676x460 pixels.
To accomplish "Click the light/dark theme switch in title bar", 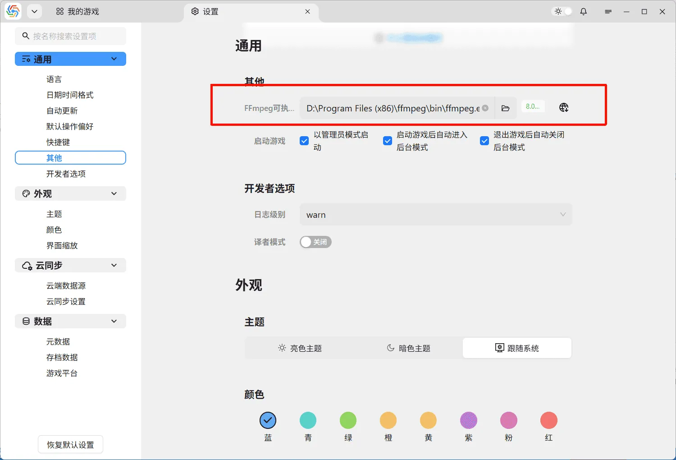I will (x=562, y=12).
